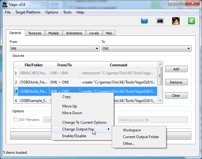This screenshot has width=202, height=159.
Task: Click the Remove button
Action: 176,82
